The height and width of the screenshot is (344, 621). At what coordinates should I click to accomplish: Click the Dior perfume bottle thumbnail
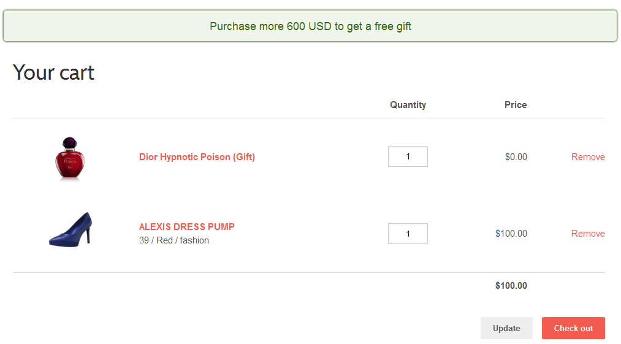[70, 159]
